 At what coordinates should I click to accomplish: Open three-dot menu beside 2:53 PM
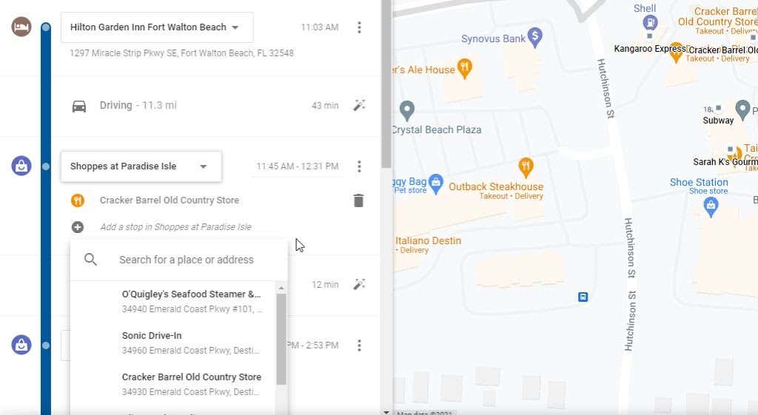pos(359,345)
